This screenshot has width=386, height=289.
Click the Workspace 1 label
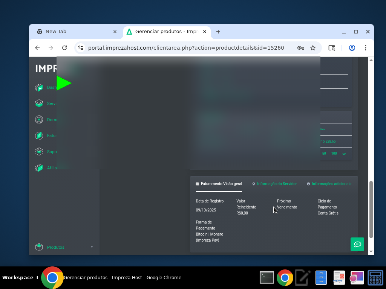(20, 278)
